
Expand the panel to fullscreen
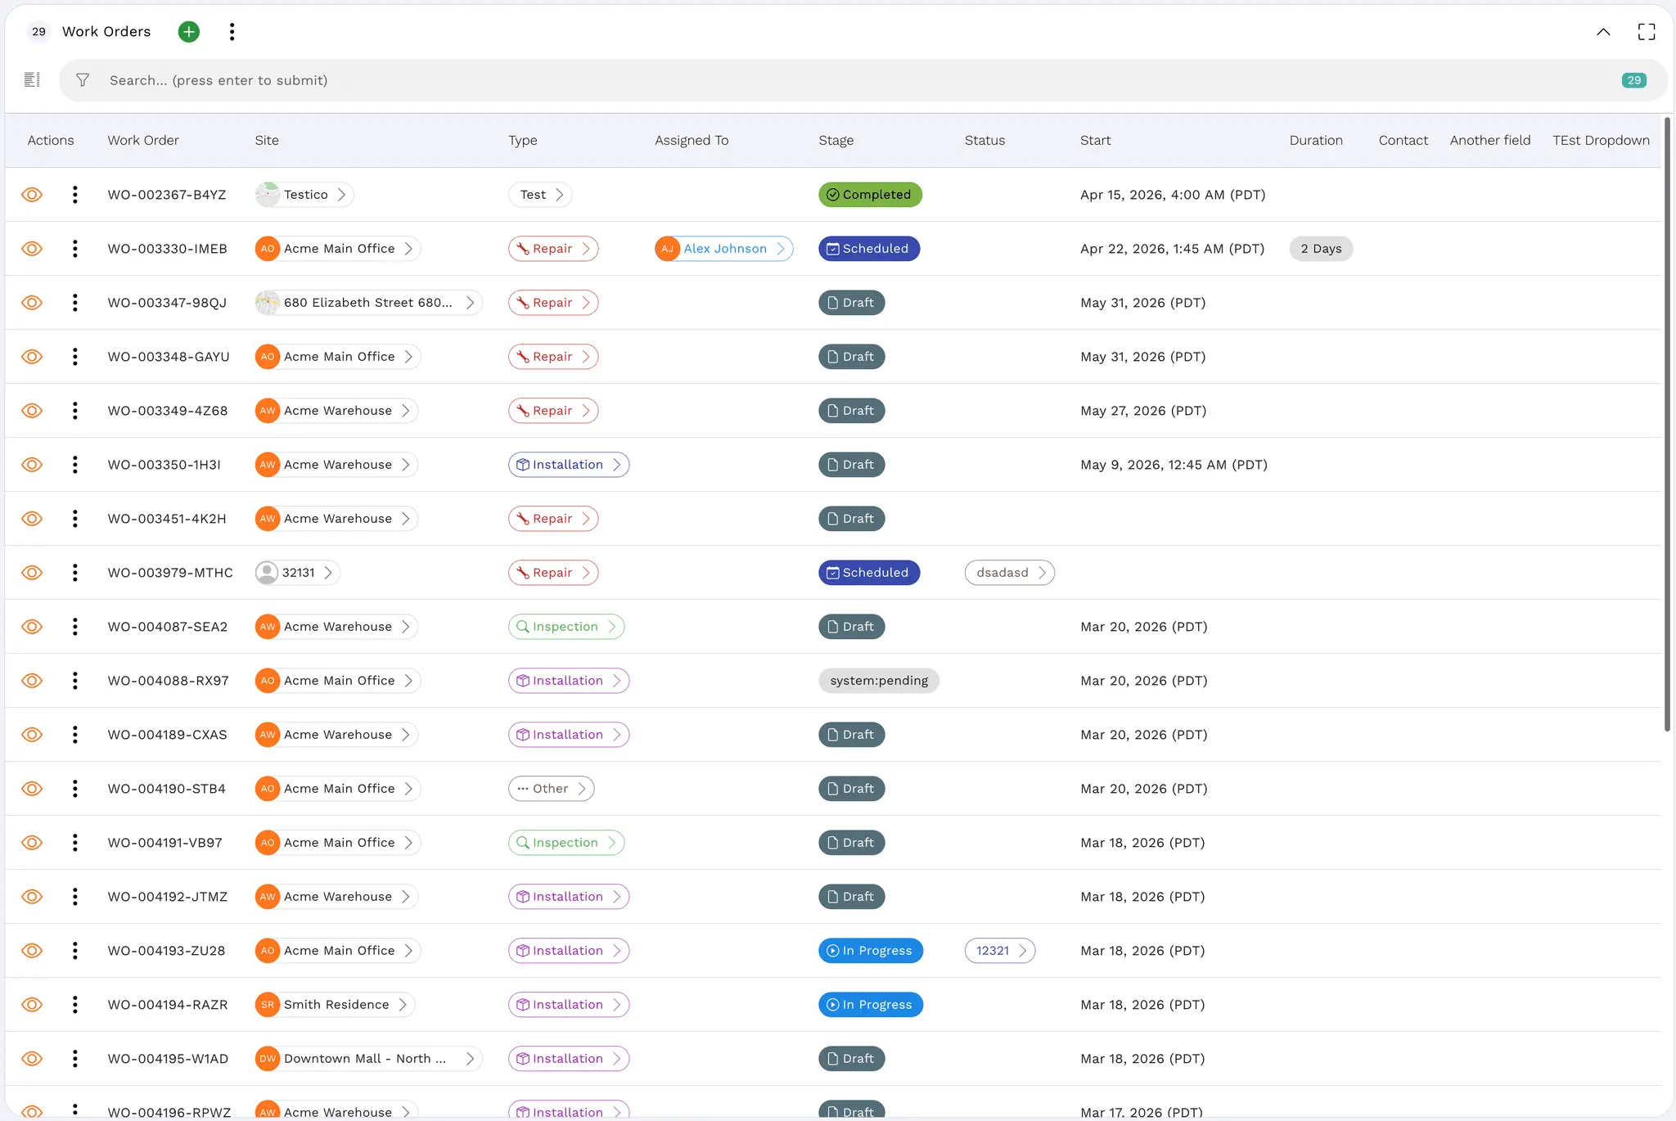tap(1647, 32)
